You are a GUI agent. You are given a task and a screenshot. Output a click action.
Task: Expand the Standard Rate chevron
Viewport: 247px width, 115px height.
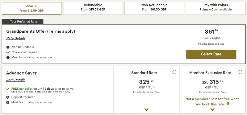pos(146,109)
